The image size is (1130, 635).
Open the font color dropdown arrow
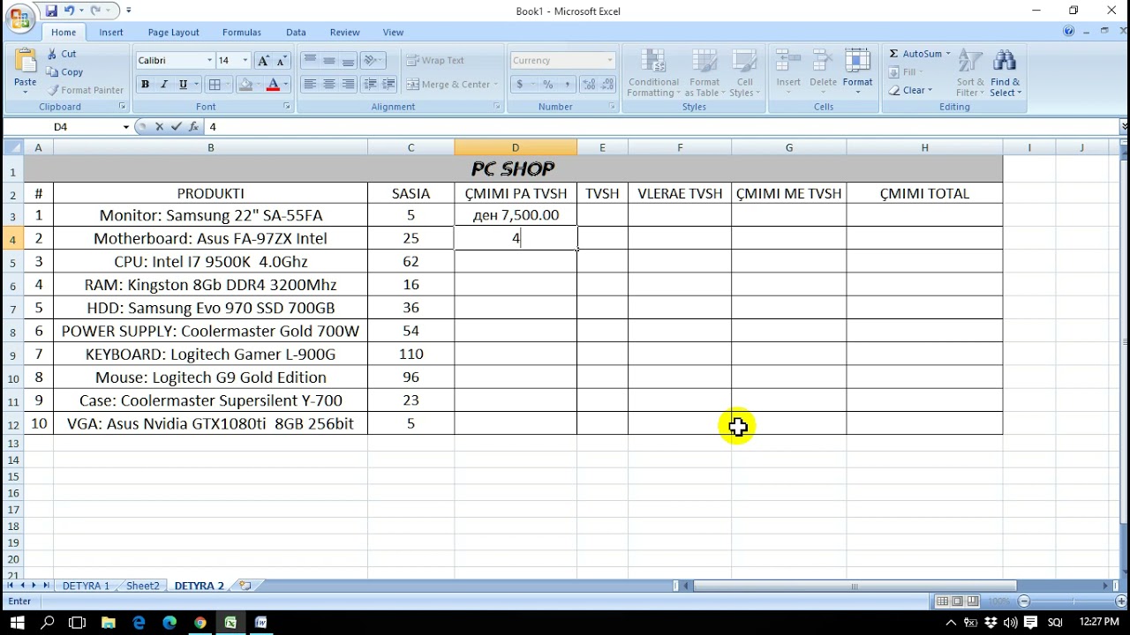coord(285,85)
